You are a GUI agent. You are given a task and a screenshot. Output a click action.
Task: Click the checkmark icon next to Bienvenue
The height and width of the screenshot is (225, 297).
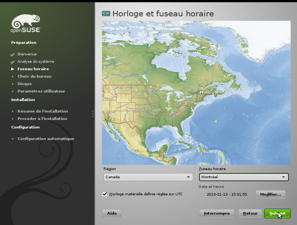[13, 54]
